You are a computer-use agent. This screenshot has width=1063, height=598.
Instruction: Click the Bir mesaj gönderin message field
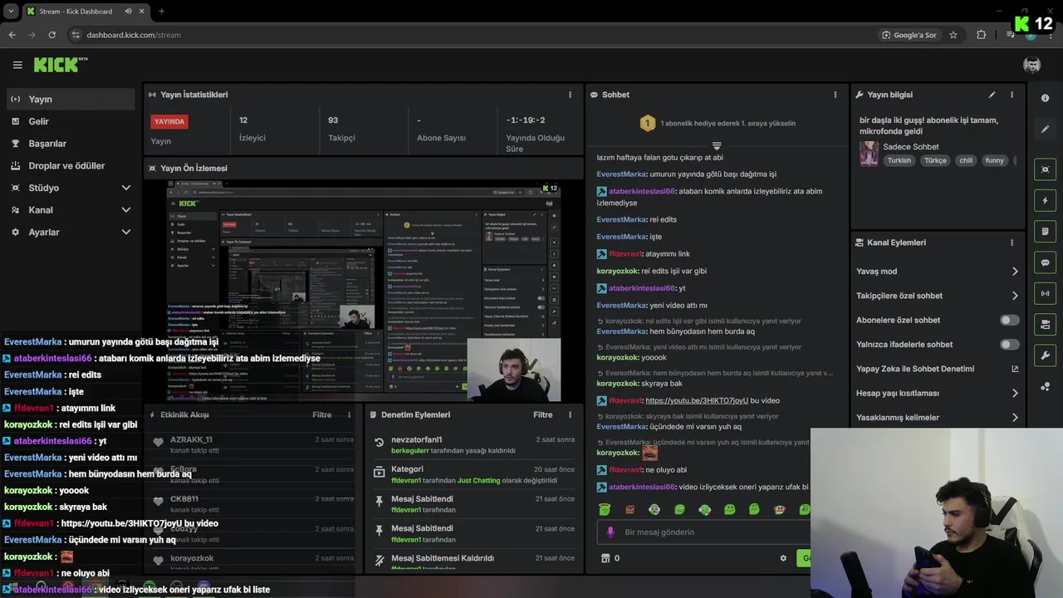coord(702,532)
